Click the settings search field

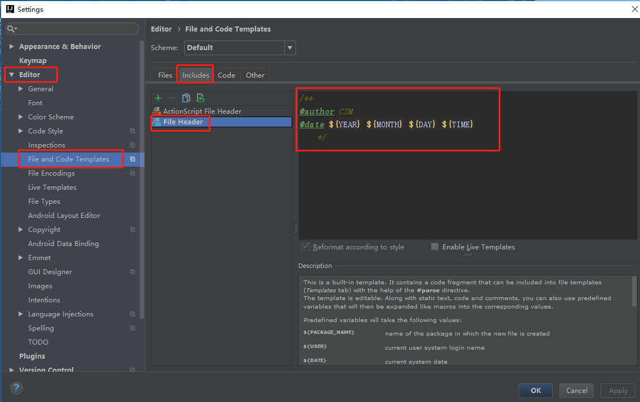pyautogui.click(x=73, y=29)
